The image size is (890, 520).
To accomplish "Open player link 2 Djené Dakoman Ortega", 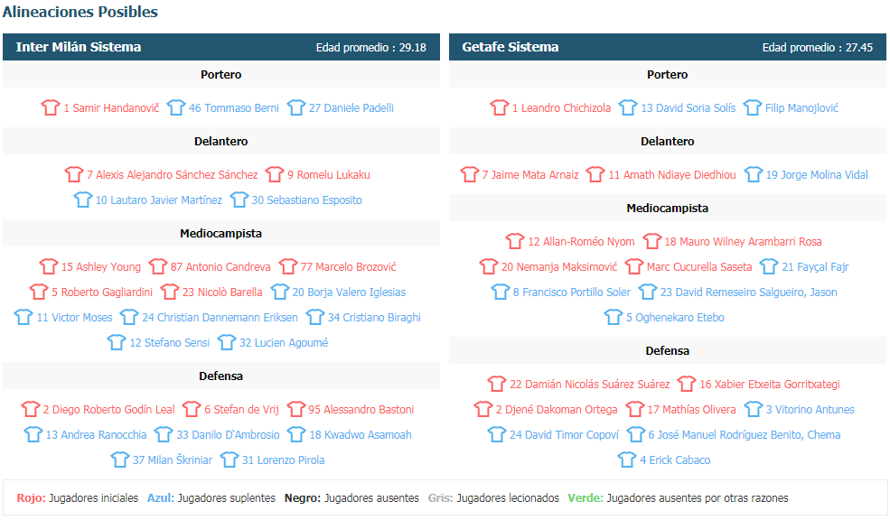I will [x=557, y=410].
